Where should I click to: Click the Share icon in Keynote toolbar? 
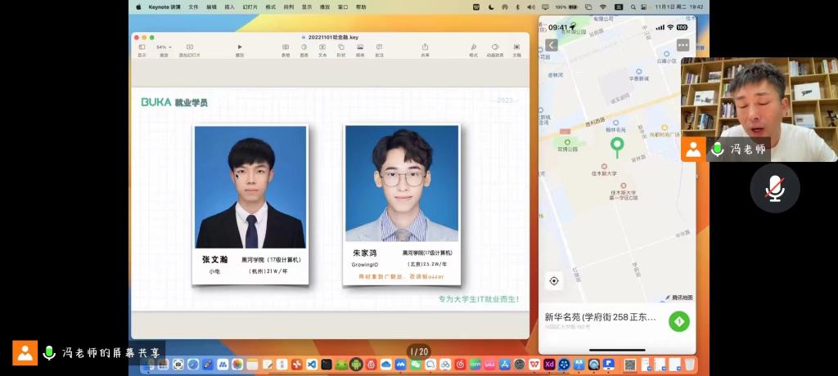(x=425, y=48)
